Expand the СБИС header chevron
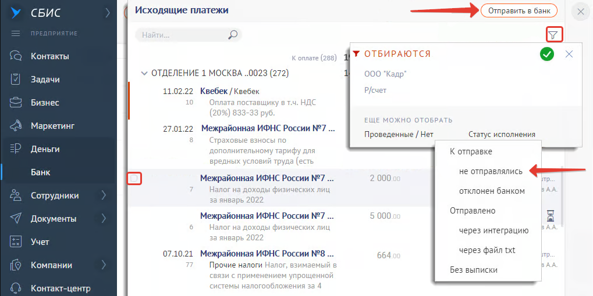Image resolution: width=593 pixels, height=296 pixels. point(108,13)
